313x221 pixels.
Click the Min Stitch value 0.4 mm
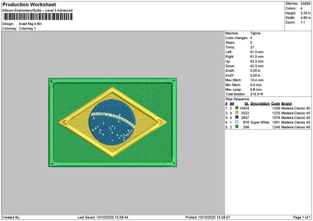[256, 85]
